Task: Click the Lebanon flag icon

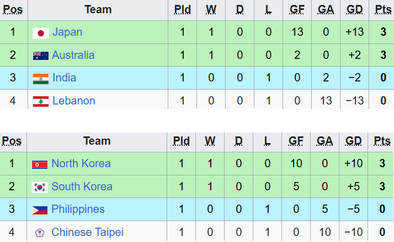Action: click(41, 101)
